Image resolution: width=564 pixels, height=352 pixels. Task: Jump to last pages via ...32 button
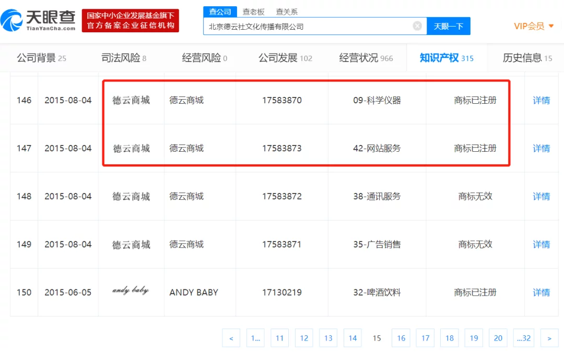523,338
